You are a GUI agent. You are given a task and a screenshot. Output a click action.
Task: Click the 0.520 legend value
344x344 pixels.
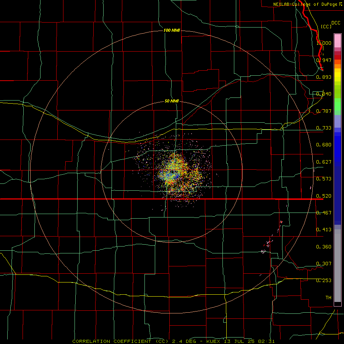[324, 196]
